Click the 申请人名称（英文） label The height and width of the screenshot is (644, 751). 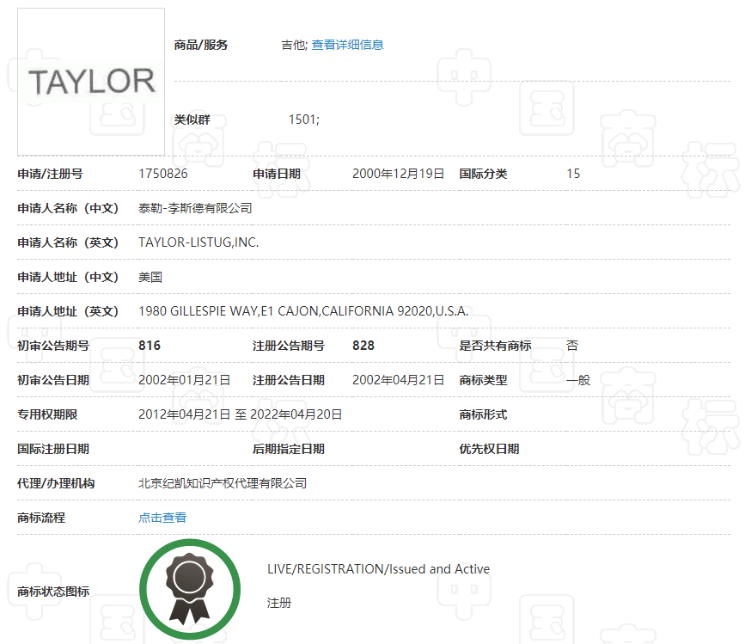tap(68, 242)
